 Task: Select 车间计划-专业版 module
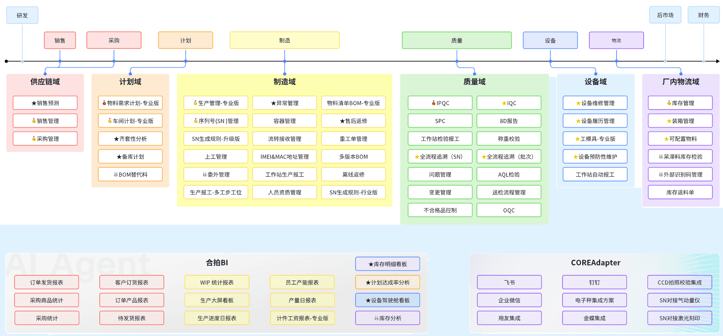(130, 121)
